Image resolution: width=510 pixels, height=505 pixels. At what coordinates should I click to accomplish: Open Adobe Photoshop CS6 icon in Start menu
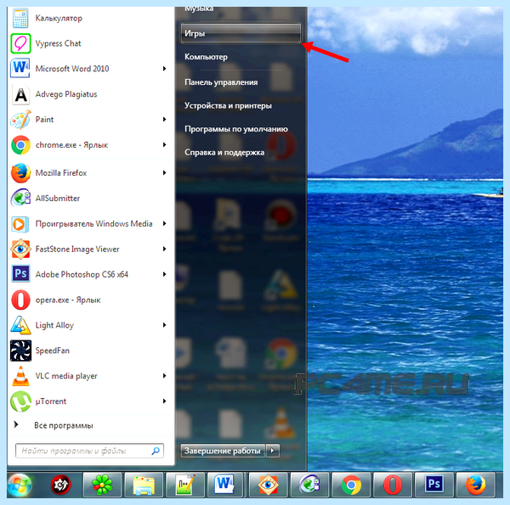[x=20, y=274]
